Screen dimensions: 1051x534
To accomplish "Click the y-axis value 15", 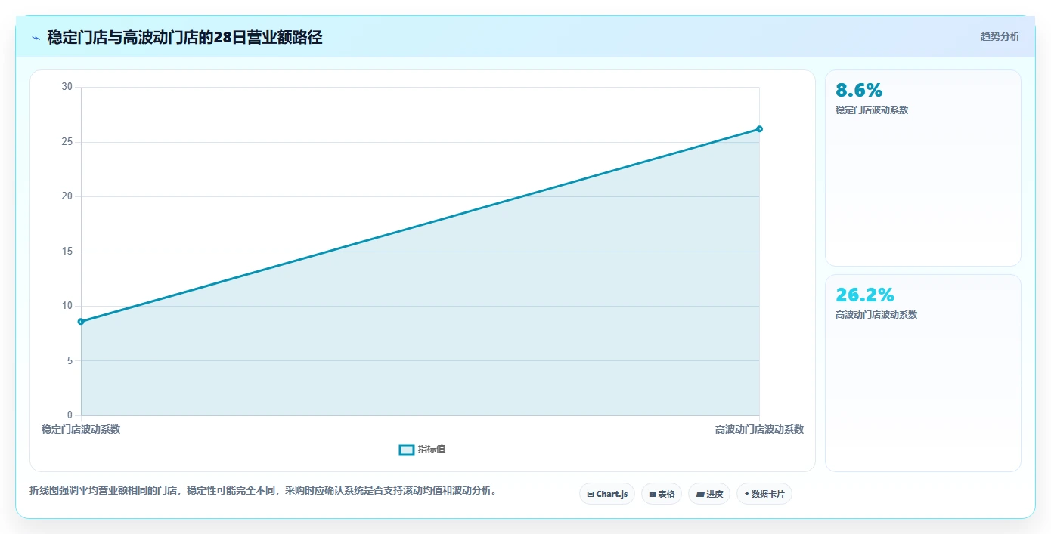I will (67, 252).
